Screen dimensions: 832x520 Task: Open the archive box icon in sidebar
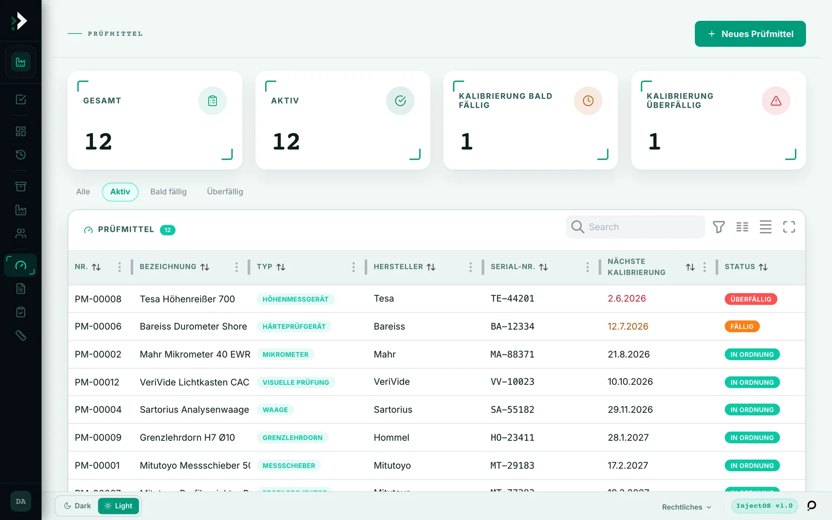click(21, 186)
